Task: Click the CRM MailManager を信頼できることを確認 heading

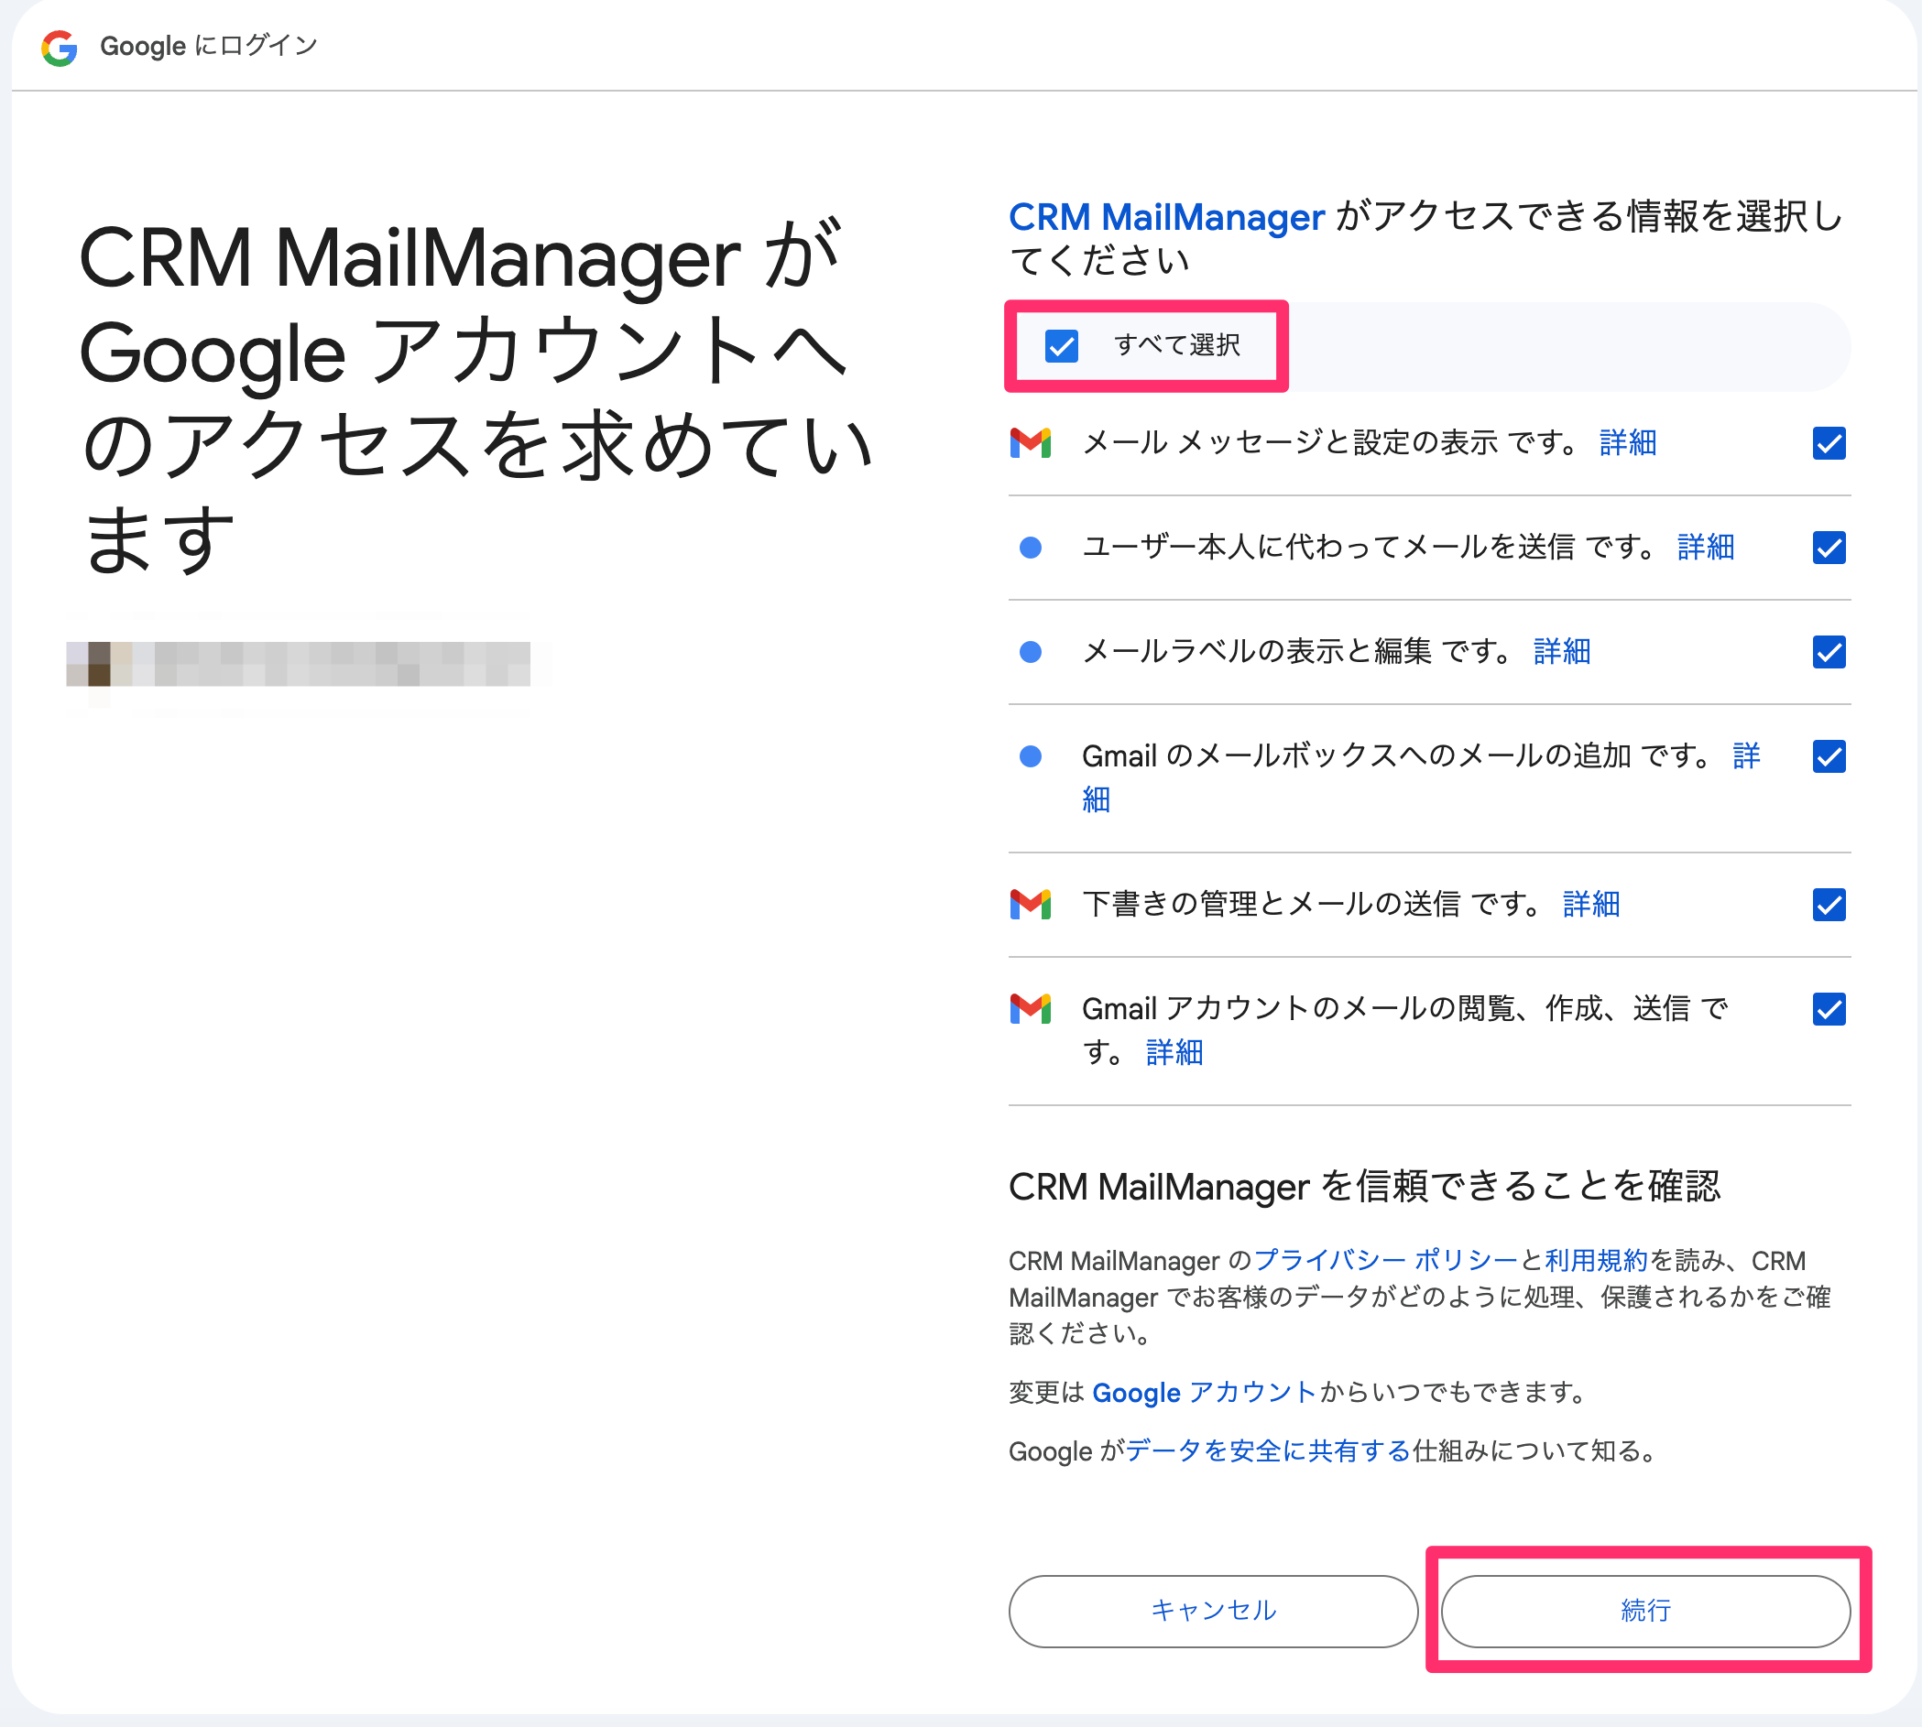Action: 1364,1186
